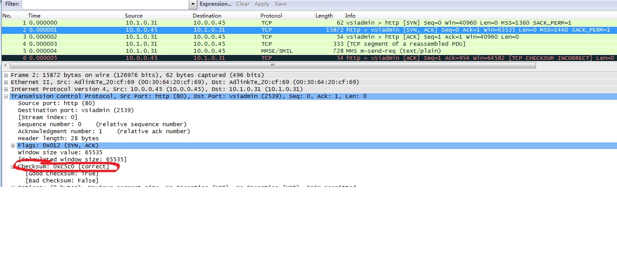Image resolution: width=617 pixels, height=269 pixels.
Task: Select Window size value: 65535 field
Action: coord(60,153)
